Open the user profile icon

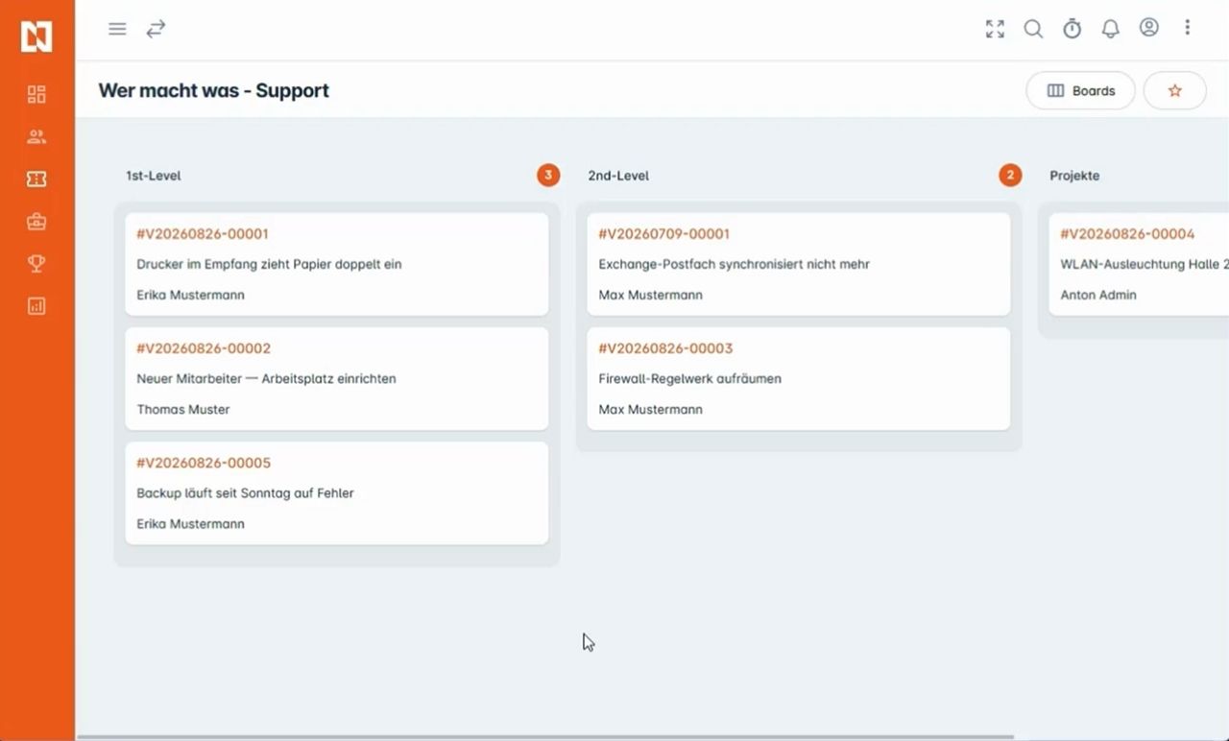tap(1148, 28)
